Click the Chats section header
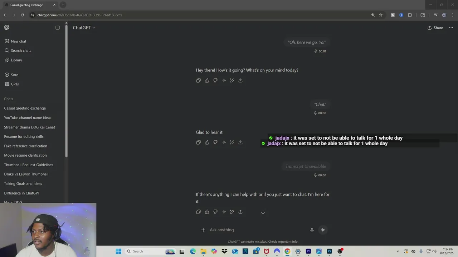 click(x=9, y=99)
